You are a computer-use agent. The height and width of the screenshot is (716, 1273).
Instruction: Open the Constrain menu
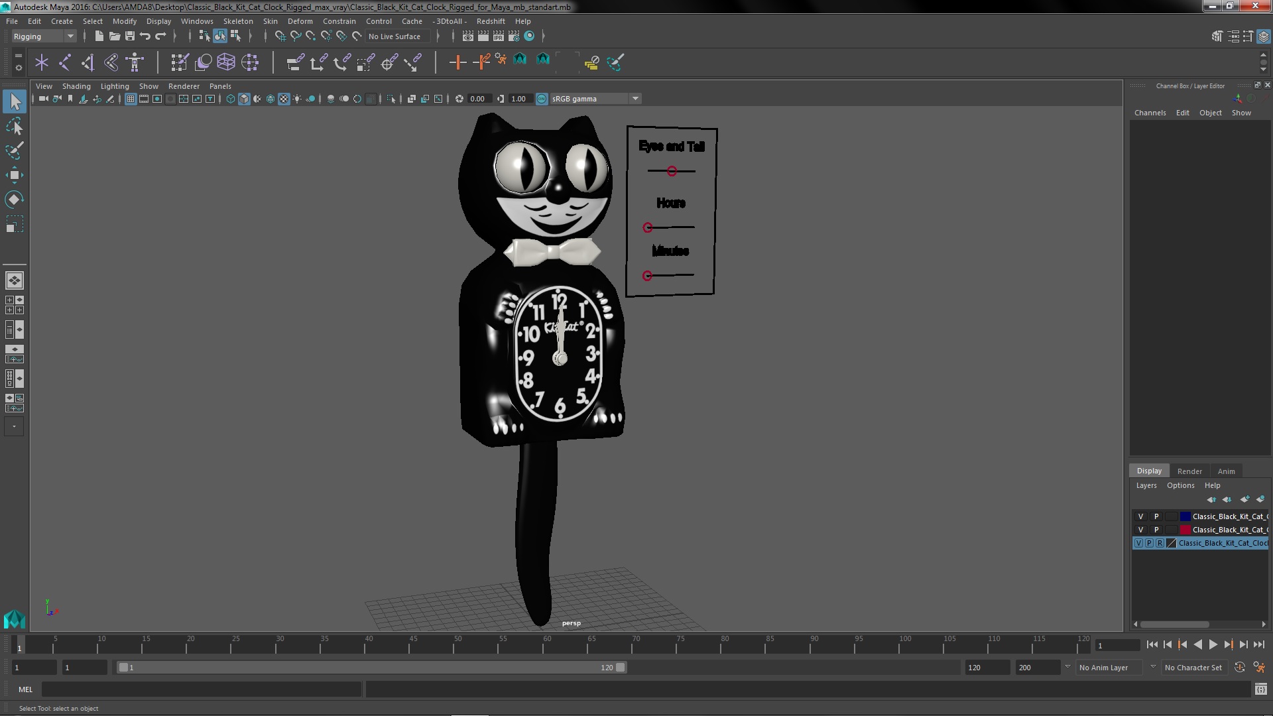pyautogui.click(x=339, y=21)
